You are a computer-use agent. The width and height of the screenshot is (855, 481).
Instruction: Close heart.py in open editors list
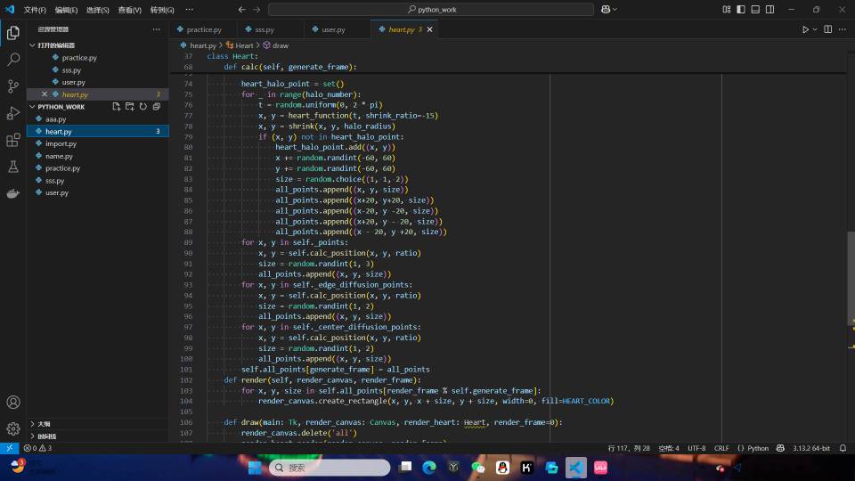coord(45,94)
